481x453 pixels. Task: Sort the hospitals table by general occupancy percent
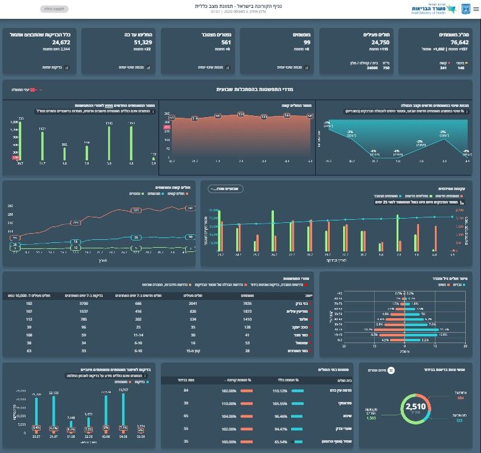click(288, 380)
